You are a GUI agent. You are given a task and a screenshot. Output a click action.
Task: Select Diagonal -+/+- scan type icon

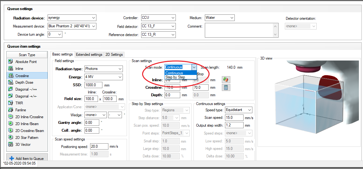10,96
